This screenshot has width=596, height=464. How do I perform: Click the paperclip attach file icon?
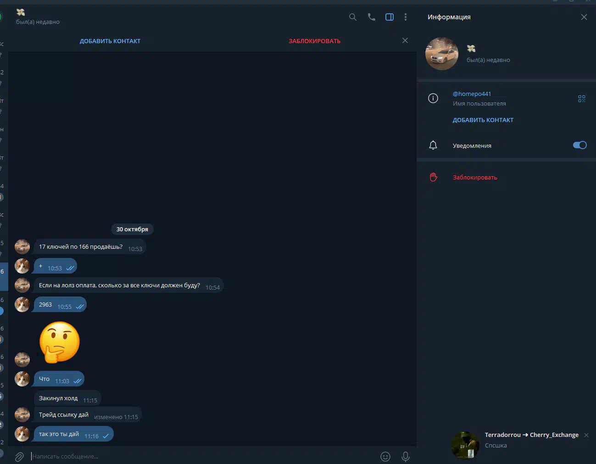(19, 457)
